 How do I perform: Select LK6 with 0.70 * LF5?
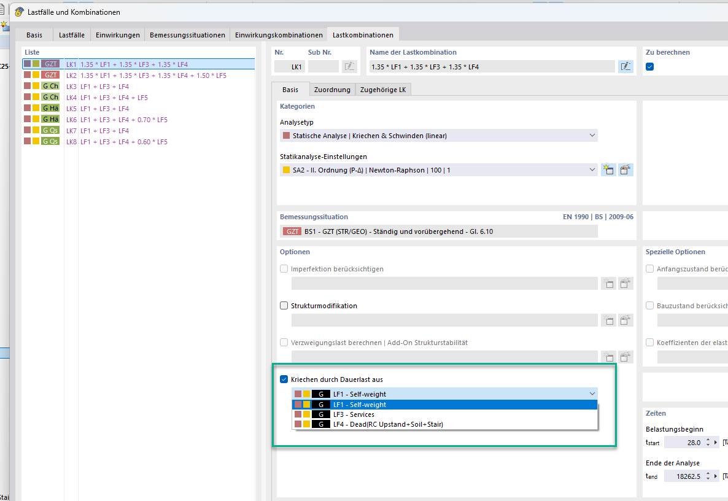pyautogui.click(x=139, y=119)
